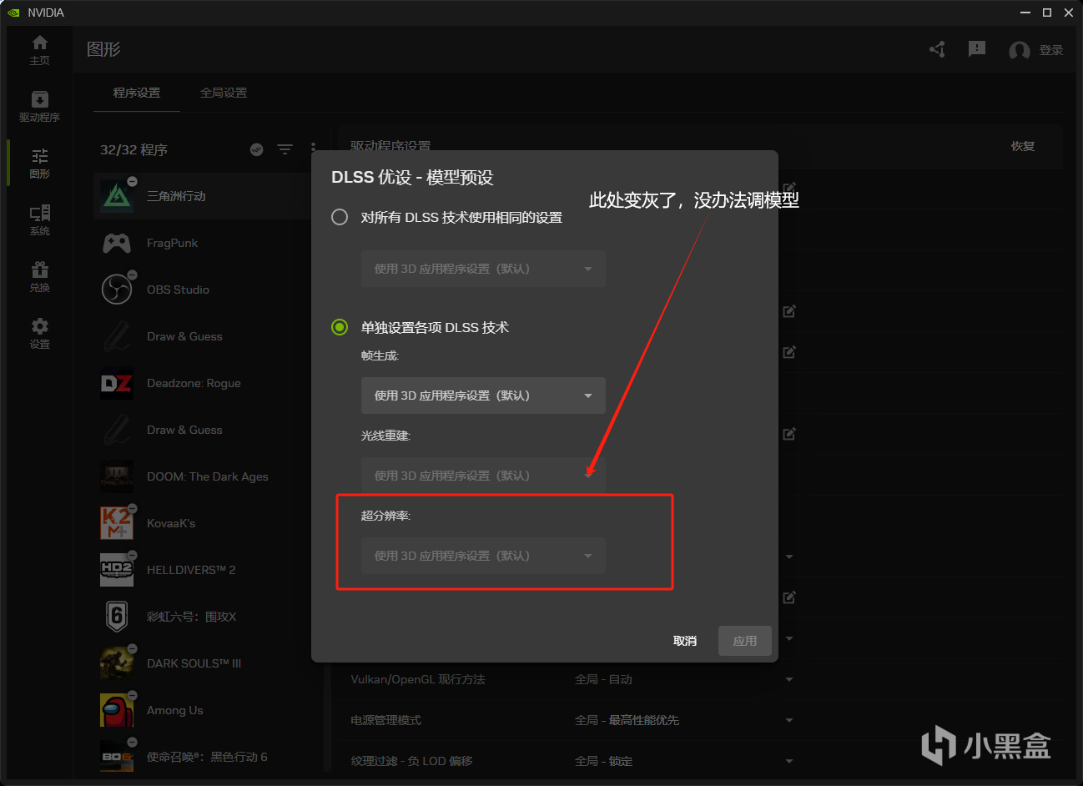The image size is (1083, 786).
Task: Remove Among Us via its minus badge
Action: pos(132,695)
